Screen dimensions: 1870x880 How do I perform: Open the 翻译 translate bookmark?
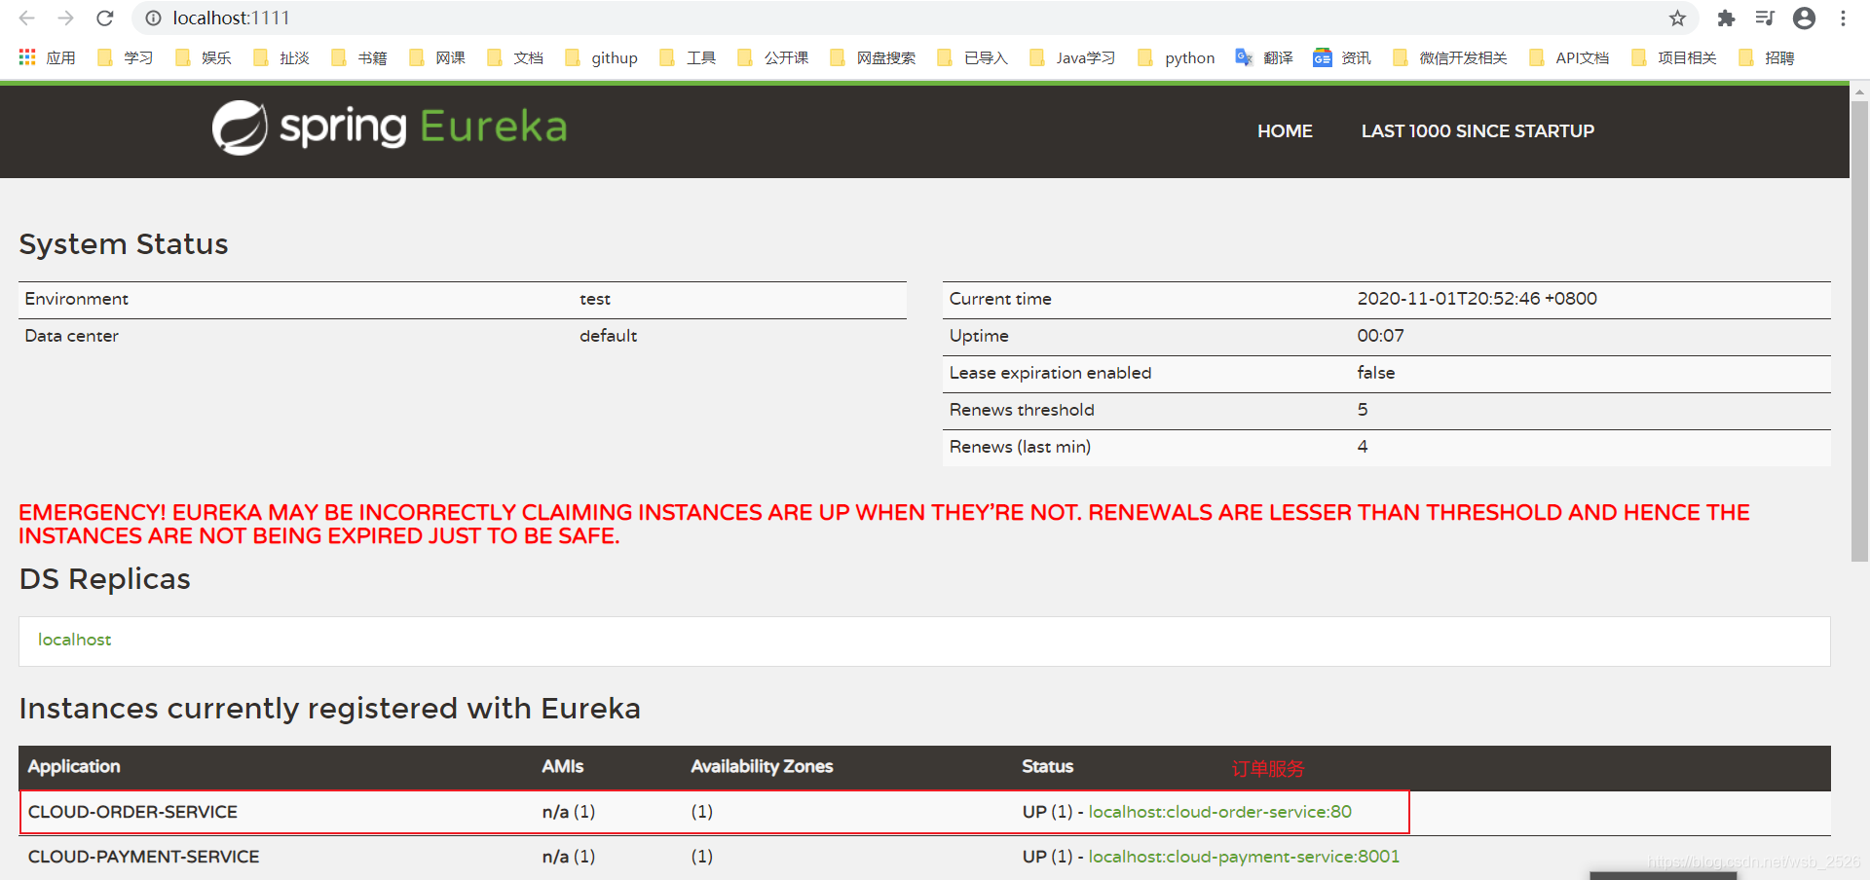(1264, 57)
